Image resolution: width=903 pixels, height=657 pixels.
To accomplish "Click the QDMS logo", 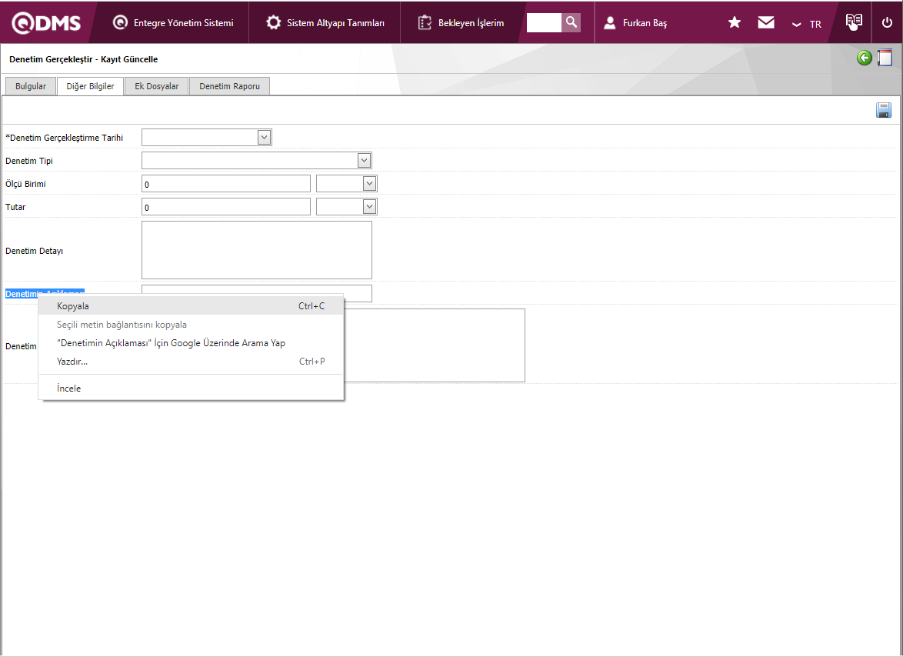I will coord(46,22).
